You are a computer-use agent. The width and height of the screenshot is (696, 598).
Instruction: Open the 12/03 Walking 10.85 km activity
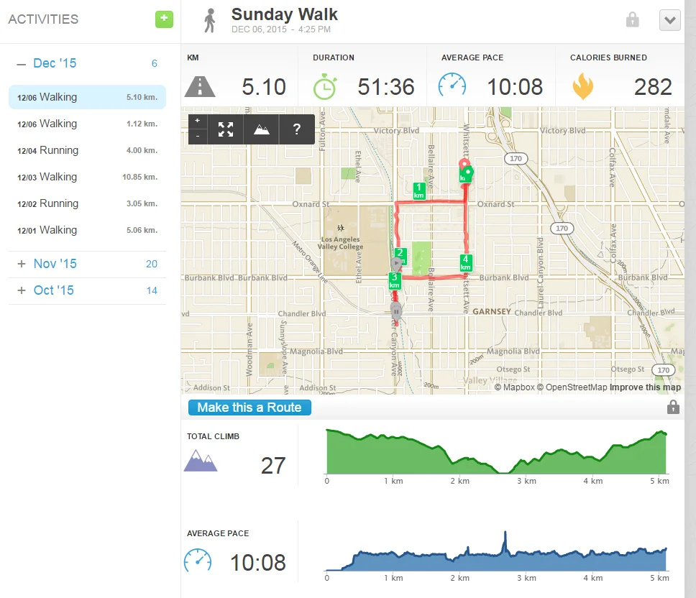coord(87,177)
